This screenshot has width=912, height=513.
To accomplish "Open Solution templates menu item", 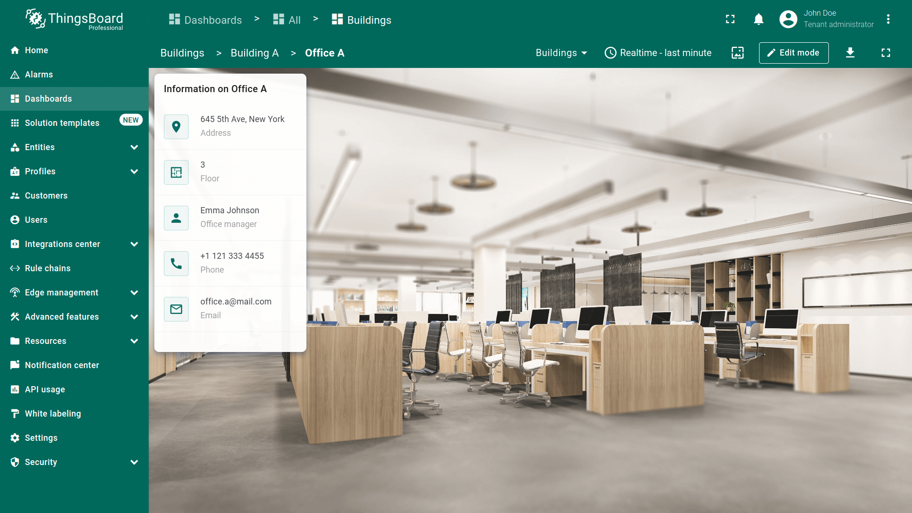I will (x=62, y=123).
